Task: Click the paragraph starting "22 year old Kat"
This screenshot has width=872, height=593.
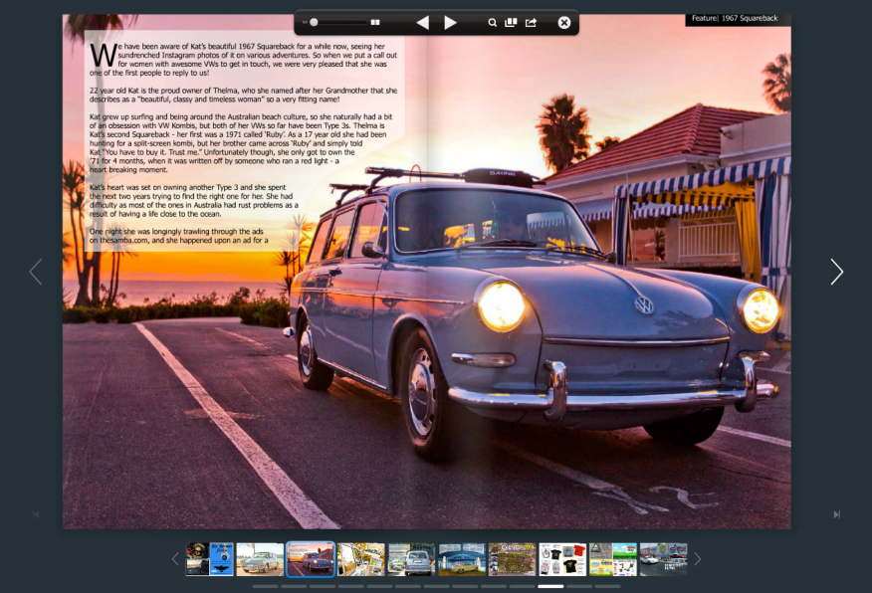Action: coord(244,96)
